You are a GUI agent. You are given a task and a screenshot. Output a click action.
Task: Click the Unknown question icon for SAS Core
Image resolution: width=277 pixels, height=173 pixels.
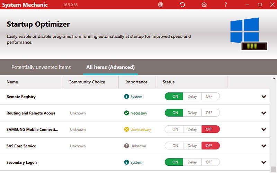126,146
